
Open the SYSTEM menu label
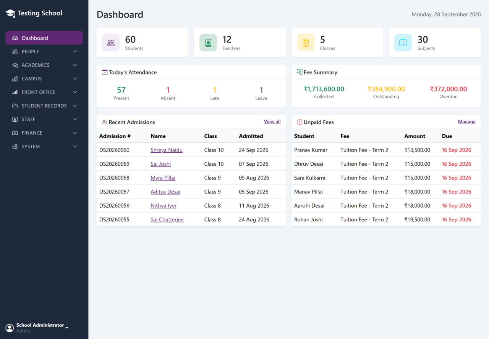tap(31, 147)
